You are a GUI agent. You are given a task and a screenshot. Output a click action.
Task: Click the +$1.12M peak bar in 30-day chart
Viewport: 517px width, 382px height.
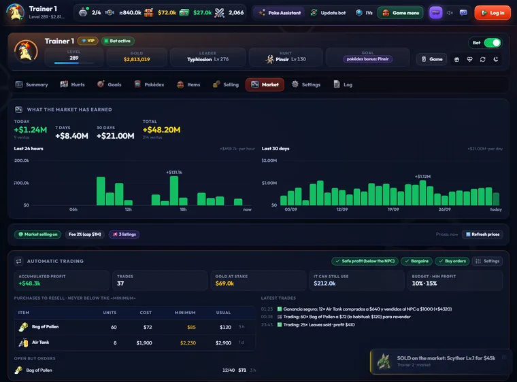pos(422,192)
